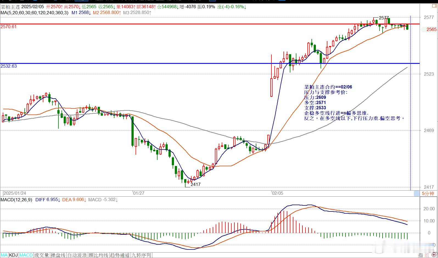Image resolution: width=438 pixels, height=258 pixels.
Task: Click the 组 group button at bottom right
Action: (427, 255)
